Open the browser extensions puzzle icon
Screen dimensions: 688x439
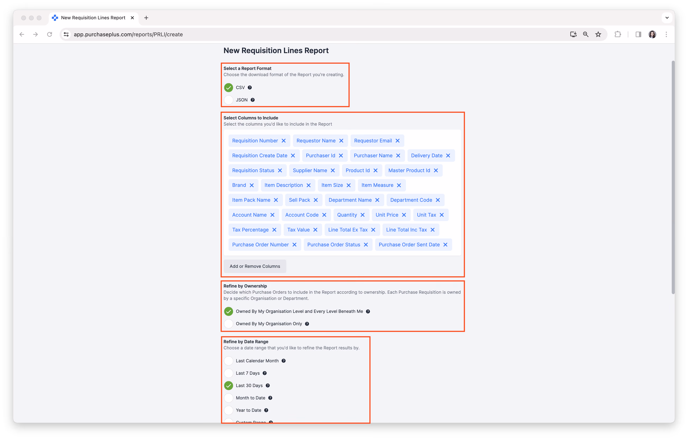point(618,35)
